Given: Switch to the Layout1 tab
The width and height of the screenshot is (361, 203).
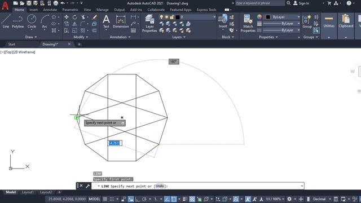Looking at the screenshot, I should (28, 192).
